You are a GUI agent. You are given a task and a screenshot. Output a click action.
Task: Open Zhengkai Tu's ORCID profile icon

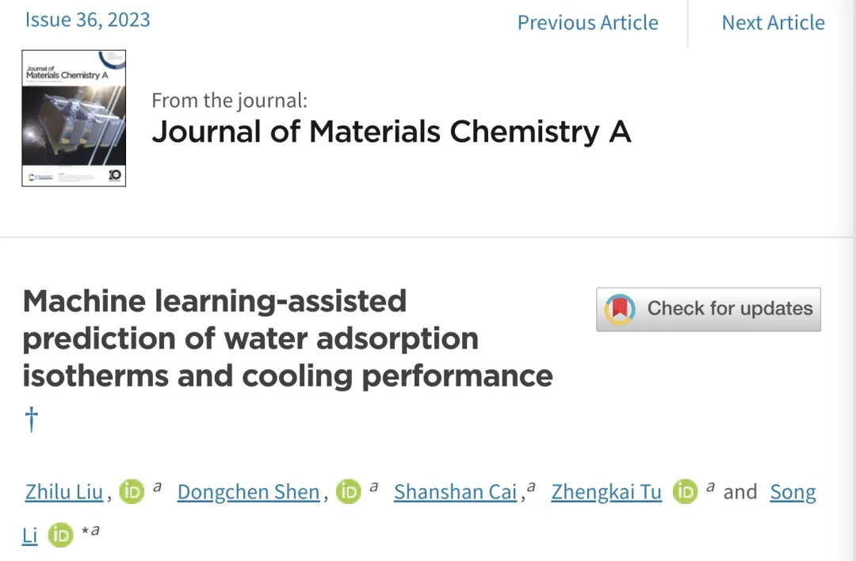click(x=686, y=492)
